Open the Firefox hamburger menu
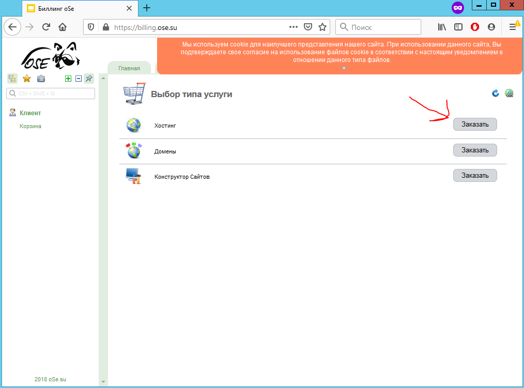This screenshot has height=388, width=524. pos(513,27)
